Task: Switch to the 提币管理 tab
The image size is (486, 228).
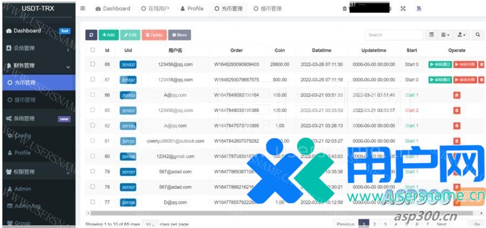Action: pos(264,9)
